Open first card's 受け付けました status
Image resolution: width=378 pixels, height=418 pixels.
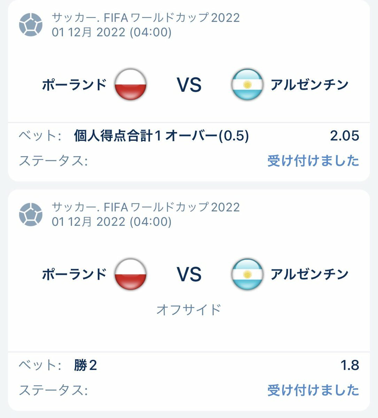[313, 161]
